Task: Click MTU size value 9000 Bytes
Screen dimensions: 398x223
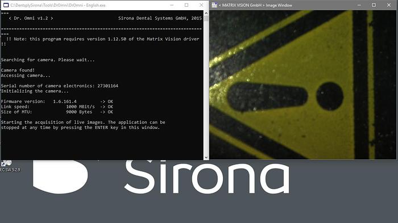Action: [79, 112]
